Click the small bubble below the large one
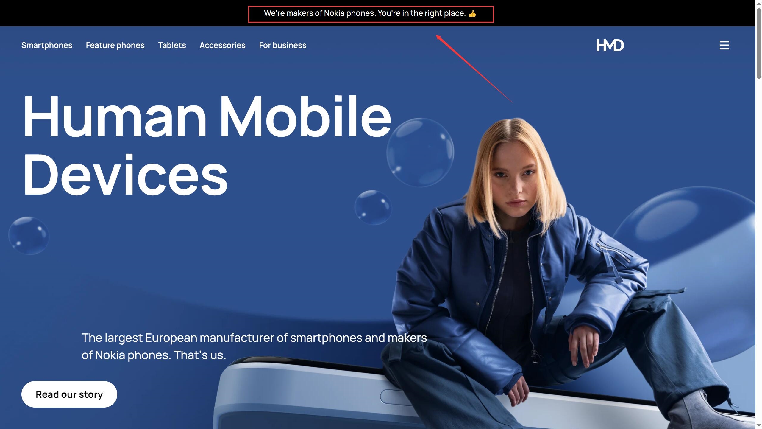762x429 pixels. (x=373, y=208)
